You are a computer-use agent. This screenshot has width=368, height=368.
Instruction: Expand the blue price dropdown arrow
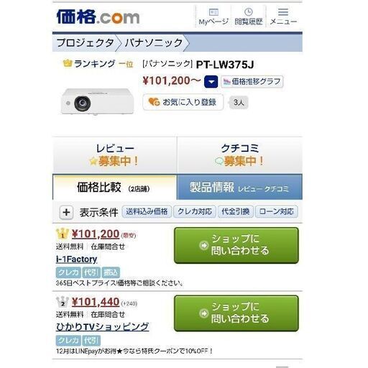tap(211, 82)
